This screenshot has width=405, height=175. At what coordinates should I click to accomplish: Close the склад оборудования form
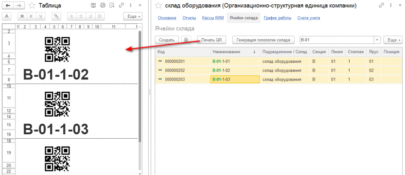pyautogui.click(x=400, y=5)
